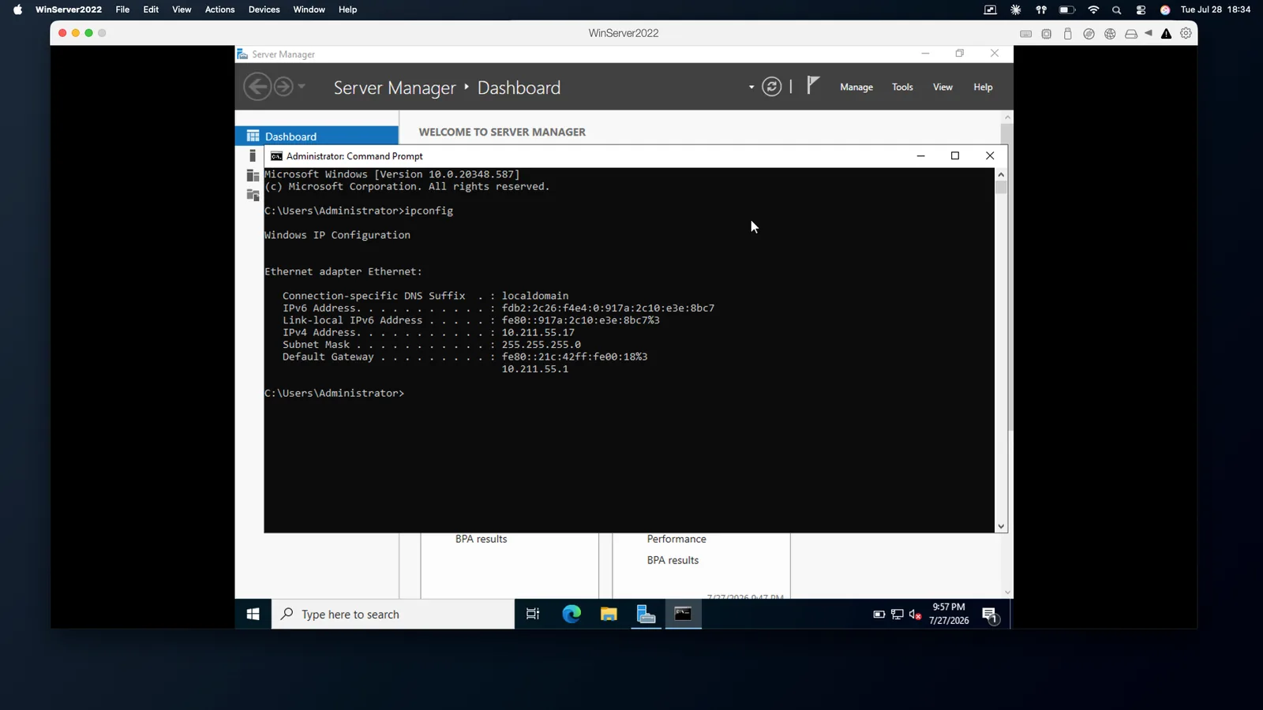The image size is (1263, 710).
Task: Launch Microsoft Edge from the taskbar
Action: [572, 614]
